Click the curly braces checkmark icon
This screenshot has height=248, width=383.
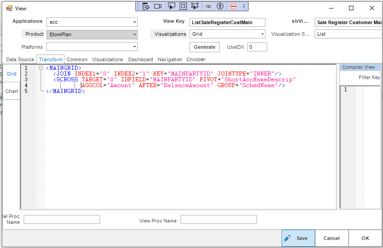pos(208,6)
